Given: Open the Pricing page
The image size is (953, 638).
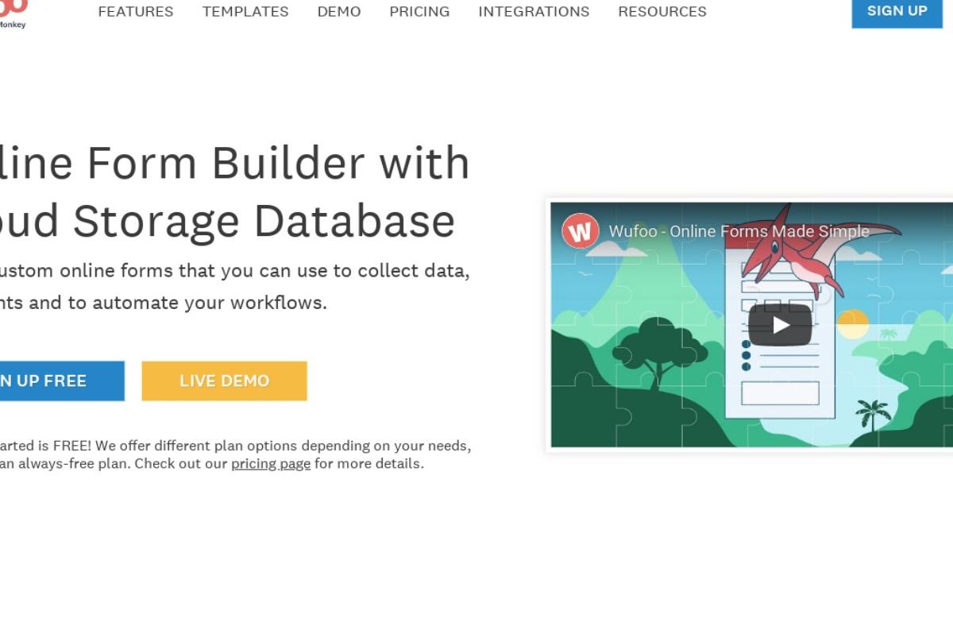Looking at the screenshot, I should click(419, 12).
